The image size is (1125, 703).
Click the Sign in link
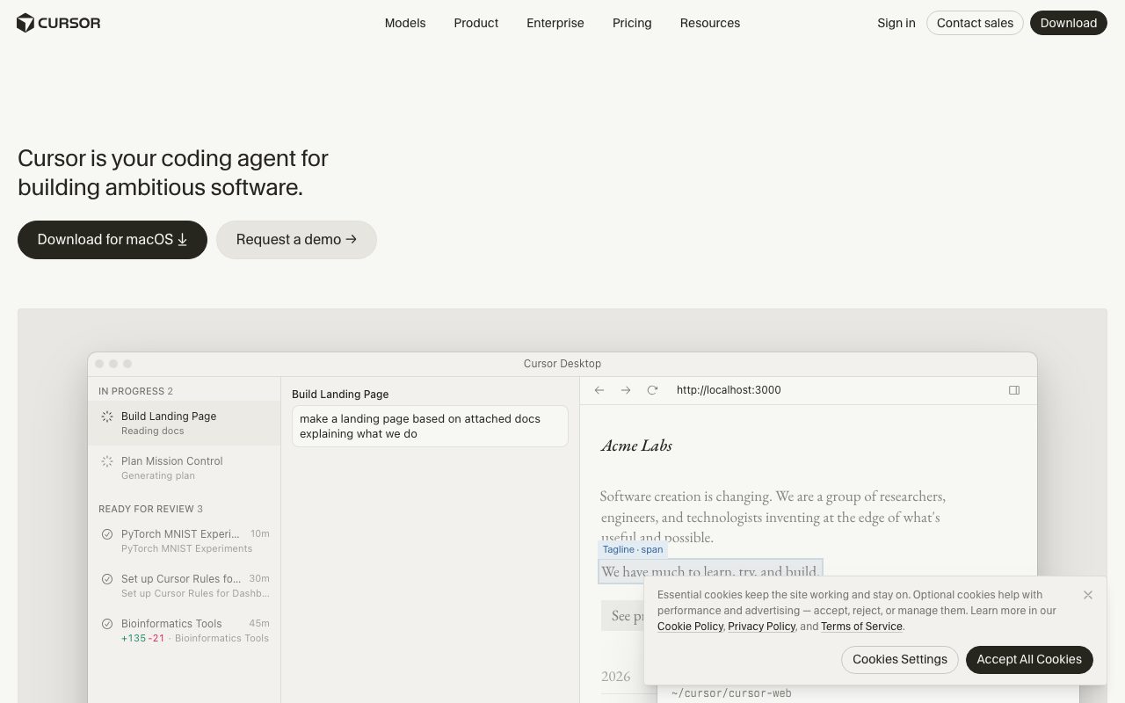(x=896, y=23)
